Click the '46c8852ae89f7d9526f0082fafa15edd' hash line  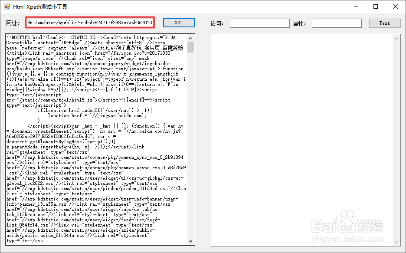61,136
